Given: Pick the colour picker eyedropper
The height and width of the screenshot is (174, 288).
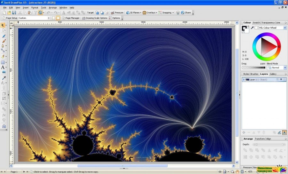Looking at the screenshot, I should (252, 28).
